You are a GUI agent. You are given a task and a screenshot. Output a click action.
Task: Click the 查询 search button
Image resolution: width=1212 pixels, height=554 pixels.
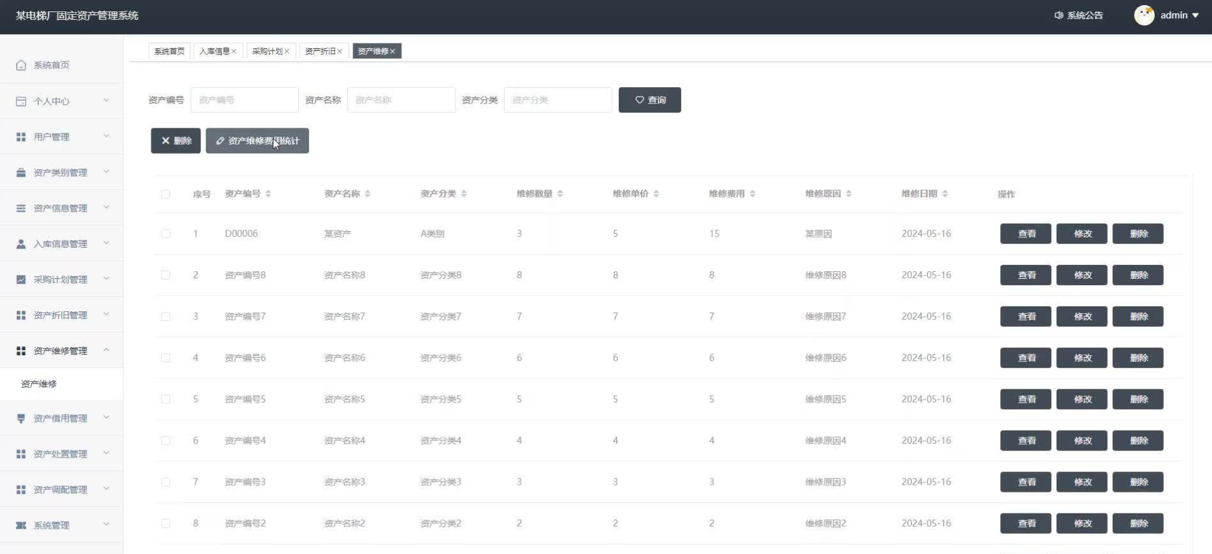point(649,100)
